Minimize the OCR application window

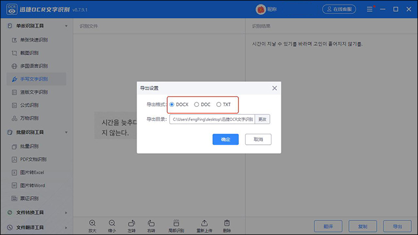[382, 9]
